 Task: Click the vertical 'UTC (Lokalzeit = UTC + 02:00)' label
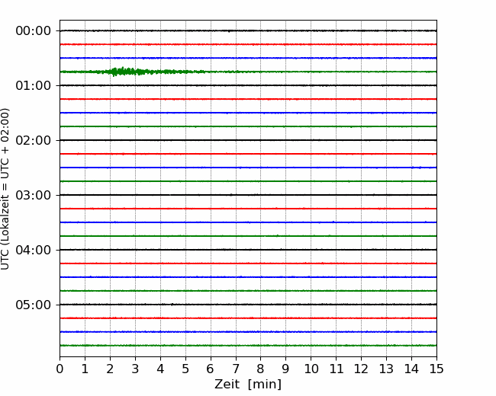click(x=5, y=189)
